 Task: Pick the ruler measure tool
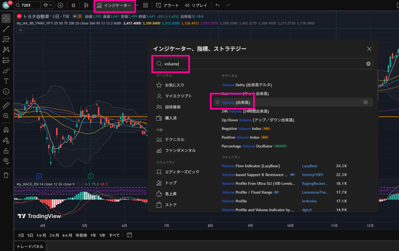coord(6,105)
